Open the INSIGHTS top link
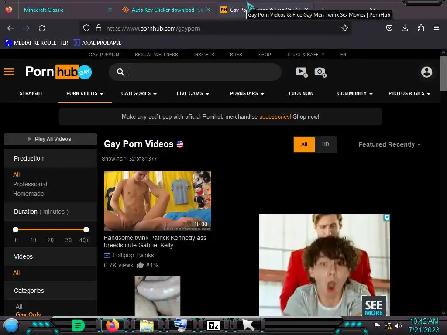447x335 pixels. tap(204, 55)
